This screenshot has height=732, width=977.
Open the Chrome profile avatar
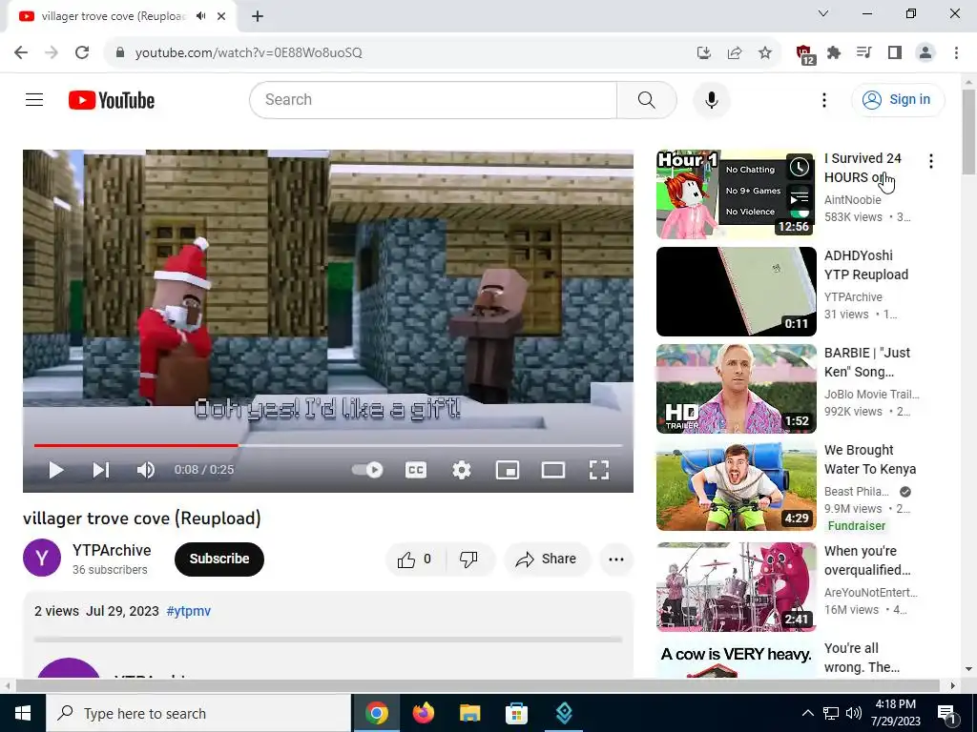tap(925, 53)
